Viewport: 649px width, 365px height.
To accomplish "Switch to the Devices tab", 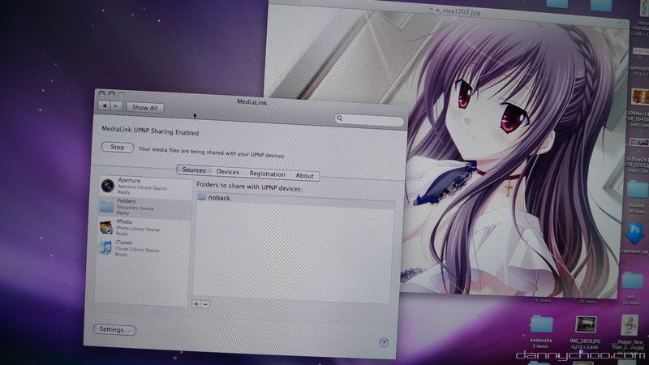I will 227,173.
